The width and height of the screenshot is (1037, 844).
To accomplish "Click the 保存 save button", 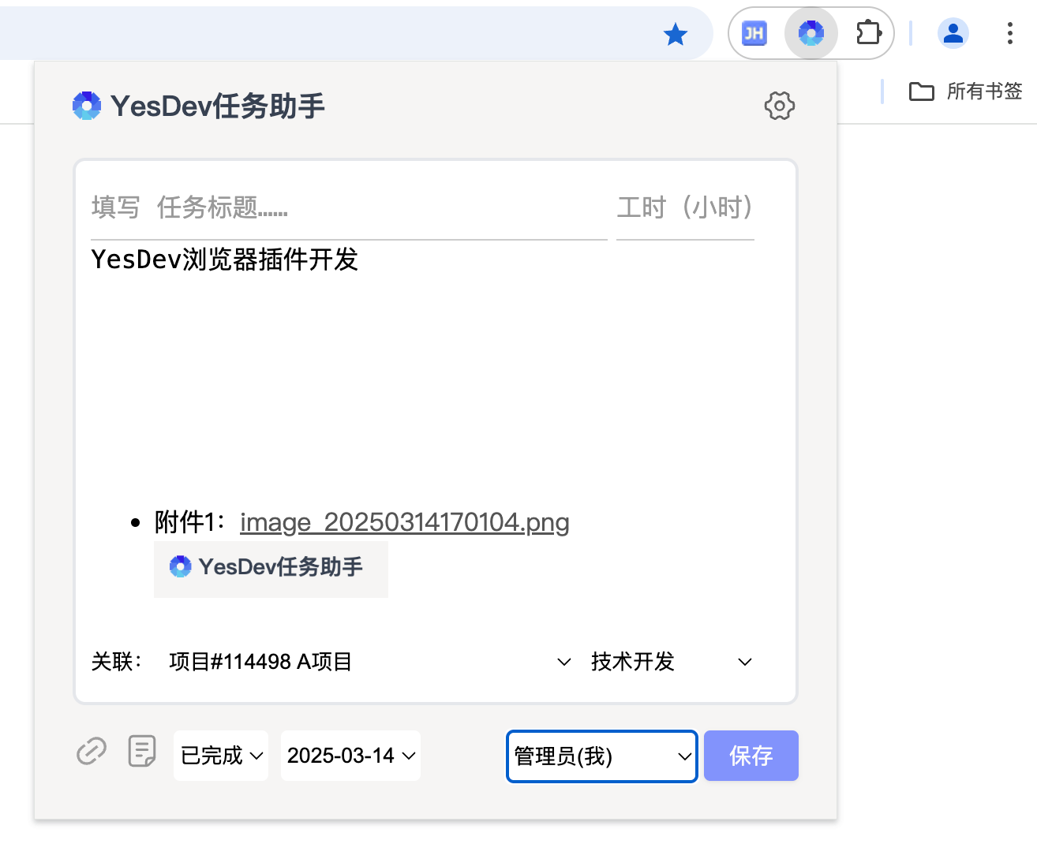I will point(751,755).
